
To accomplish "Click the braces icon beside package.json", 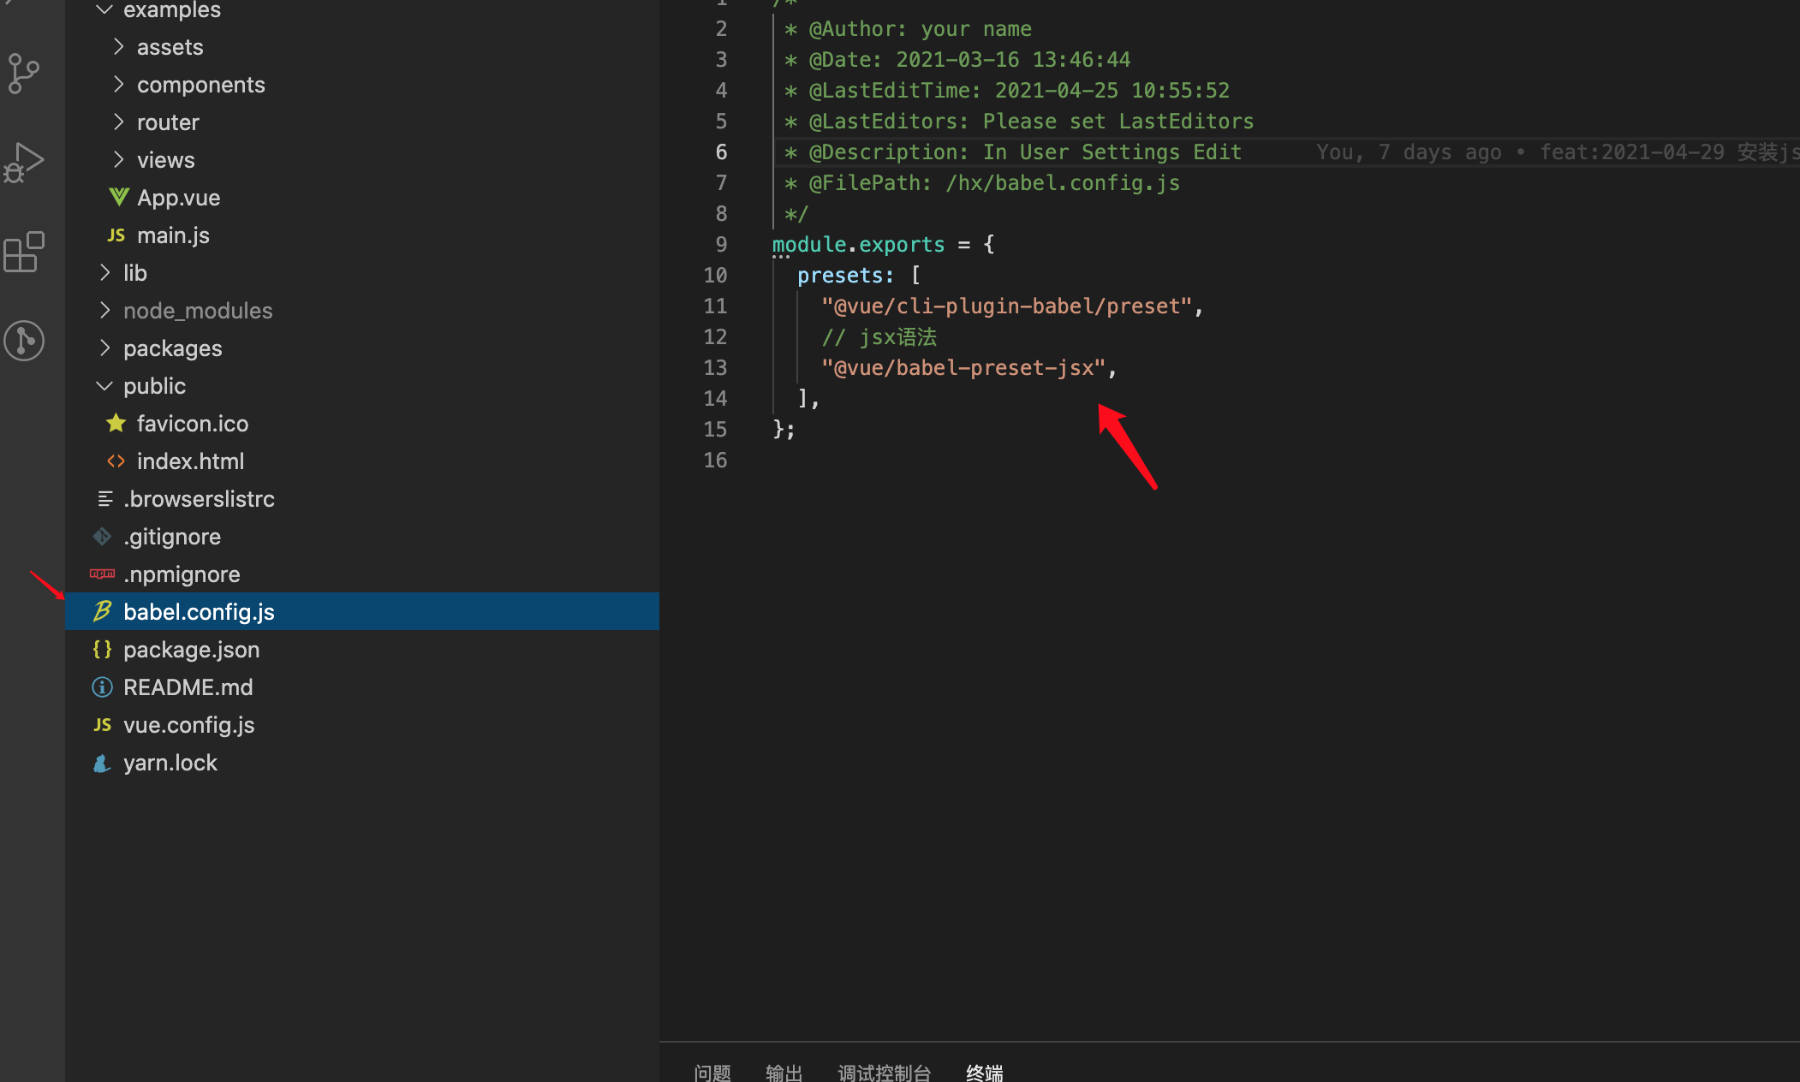I will pyautogui.click(x=102, y=649).
